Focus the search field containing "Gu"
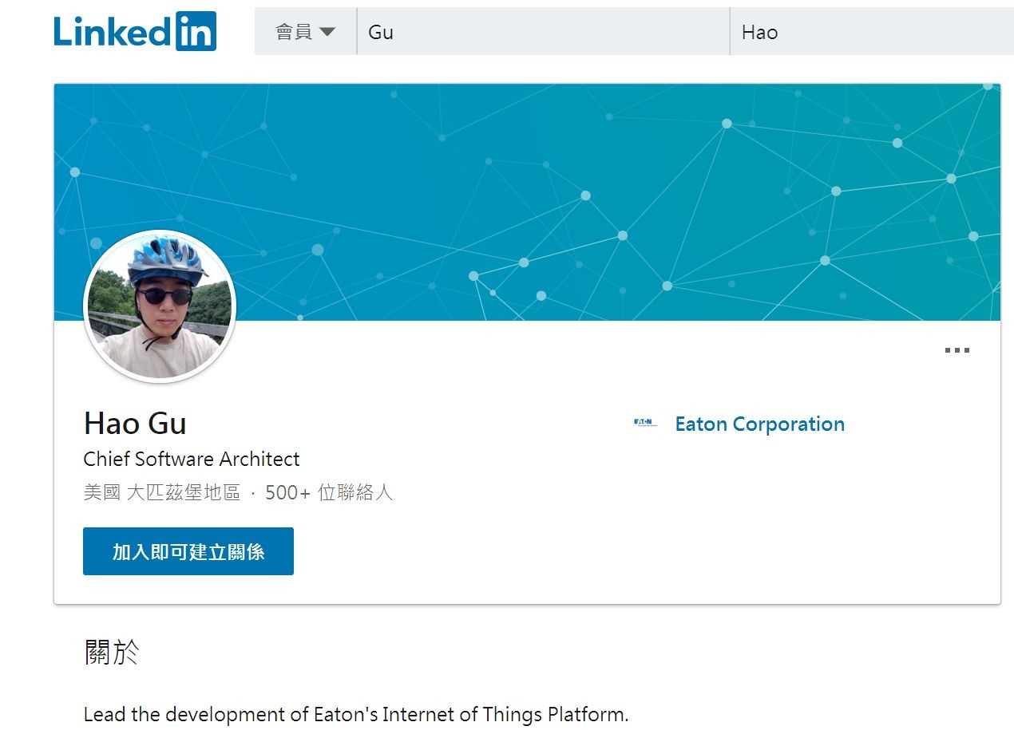The image size is (1014, 730). tap(543, 32)
